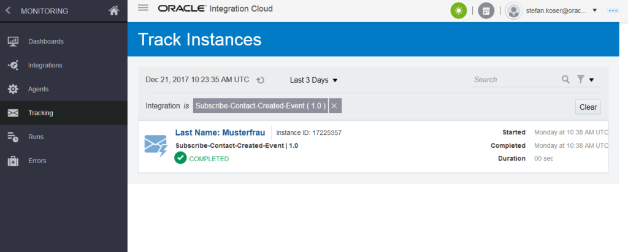
Task: Click the blue envelope event instance icon
Action: coord(155,145)
